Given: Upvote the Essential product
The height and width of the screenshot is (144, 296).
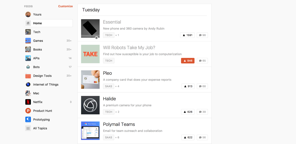Looking at the screenshot, I should [187, 35].
